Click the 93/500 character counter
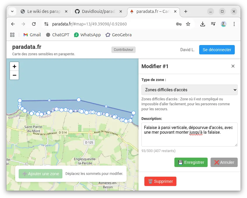247x198 pixels. pyautogui.click(x=158, y=151)
